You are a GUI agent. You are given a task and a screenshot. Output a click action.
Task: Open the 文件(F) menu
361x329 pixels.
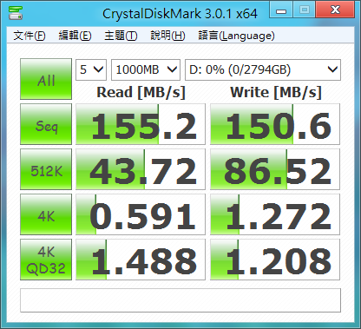[x=30, y=36]
